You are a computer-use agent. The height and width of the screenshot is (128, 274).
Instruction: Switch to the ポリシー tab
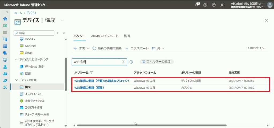pos(79,36)
